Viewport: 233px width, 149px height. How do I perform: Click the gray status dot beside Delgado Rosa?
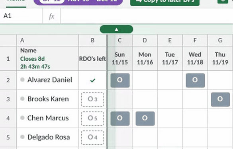coord(22,137)
